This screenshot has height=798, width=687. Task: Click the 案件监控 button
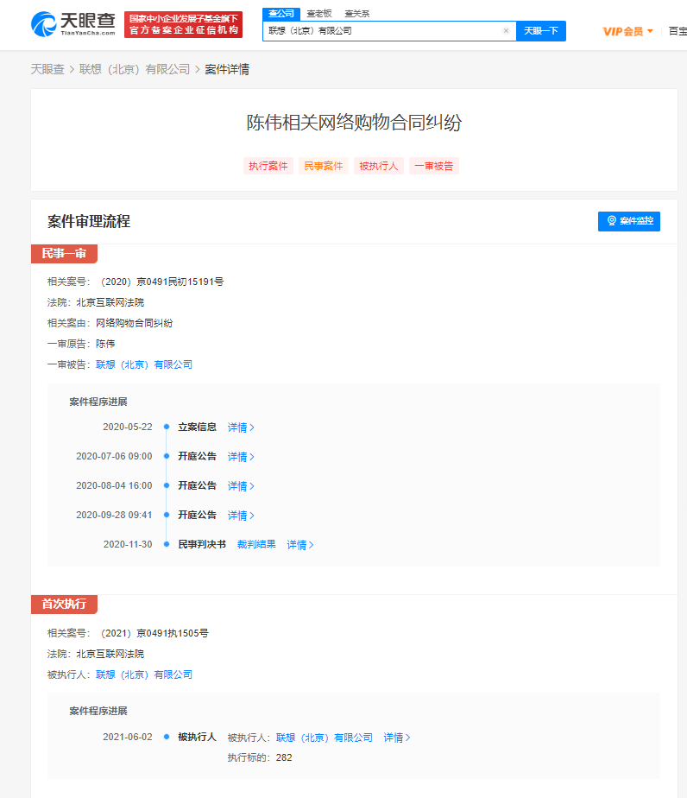pyautogui.click(x=629, y=221)
